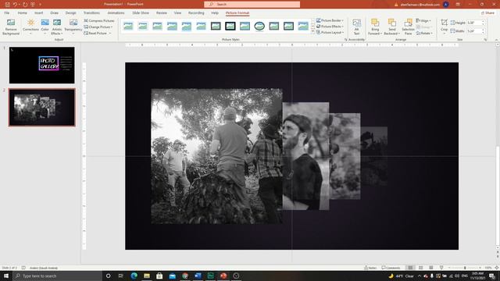The image size is (500, 281).
Task: Click the title bar Search box
Action: click(252, 5)
